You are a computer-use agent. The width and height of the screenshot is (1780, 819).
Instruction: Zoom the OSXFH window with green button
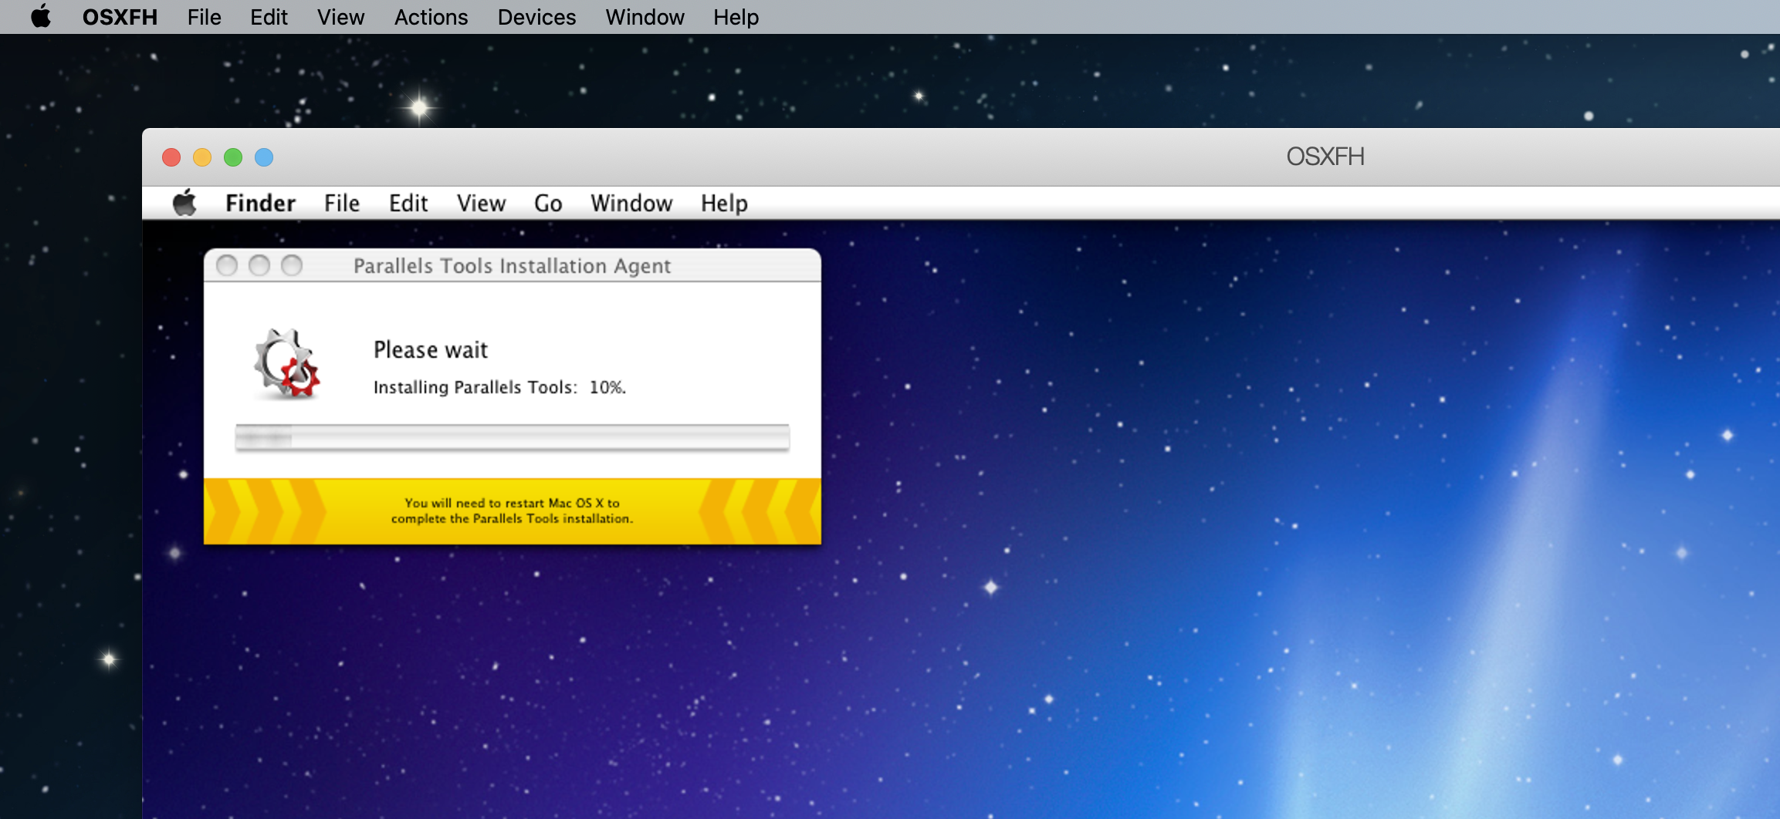pyautogui.click(x=233, y=157)
